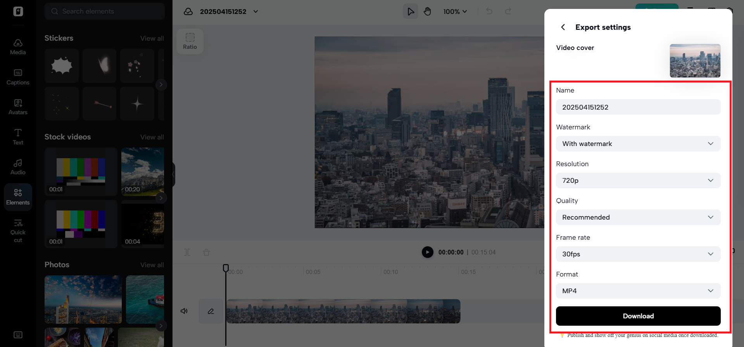Open the 100% zoom dropdown

(455, 12)
